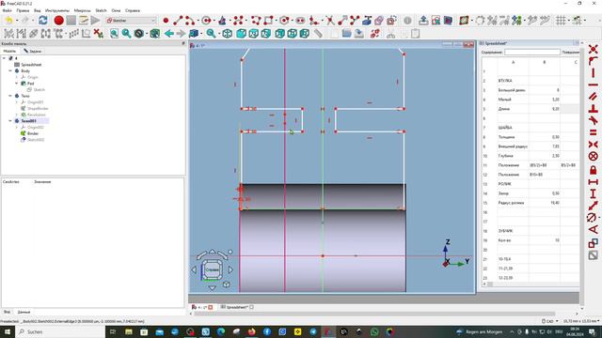Select the Create point tool
The image size is (602, 338).
166,21
